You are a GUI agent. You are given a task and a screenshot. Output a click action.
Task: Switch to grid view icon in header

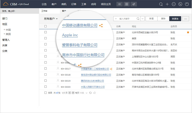127,4
